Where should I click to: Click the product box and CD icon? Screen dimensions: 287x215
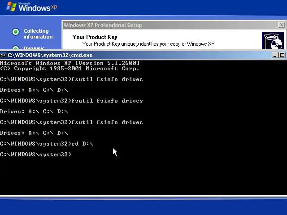[x=273, y=41]
